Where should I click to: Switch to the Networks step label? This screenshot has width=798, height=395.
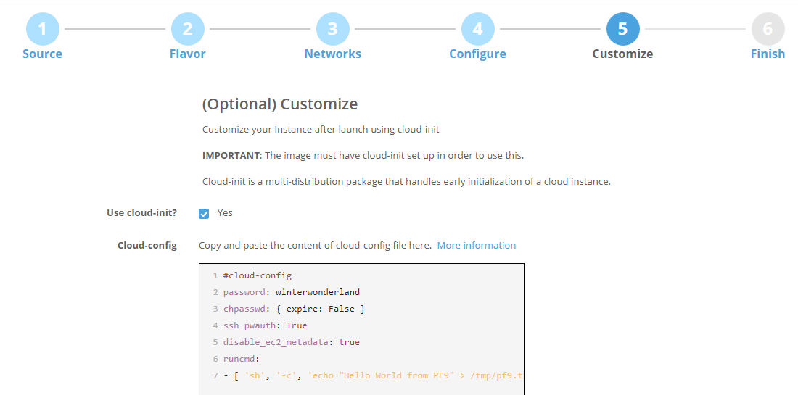(x=332, y=54)
